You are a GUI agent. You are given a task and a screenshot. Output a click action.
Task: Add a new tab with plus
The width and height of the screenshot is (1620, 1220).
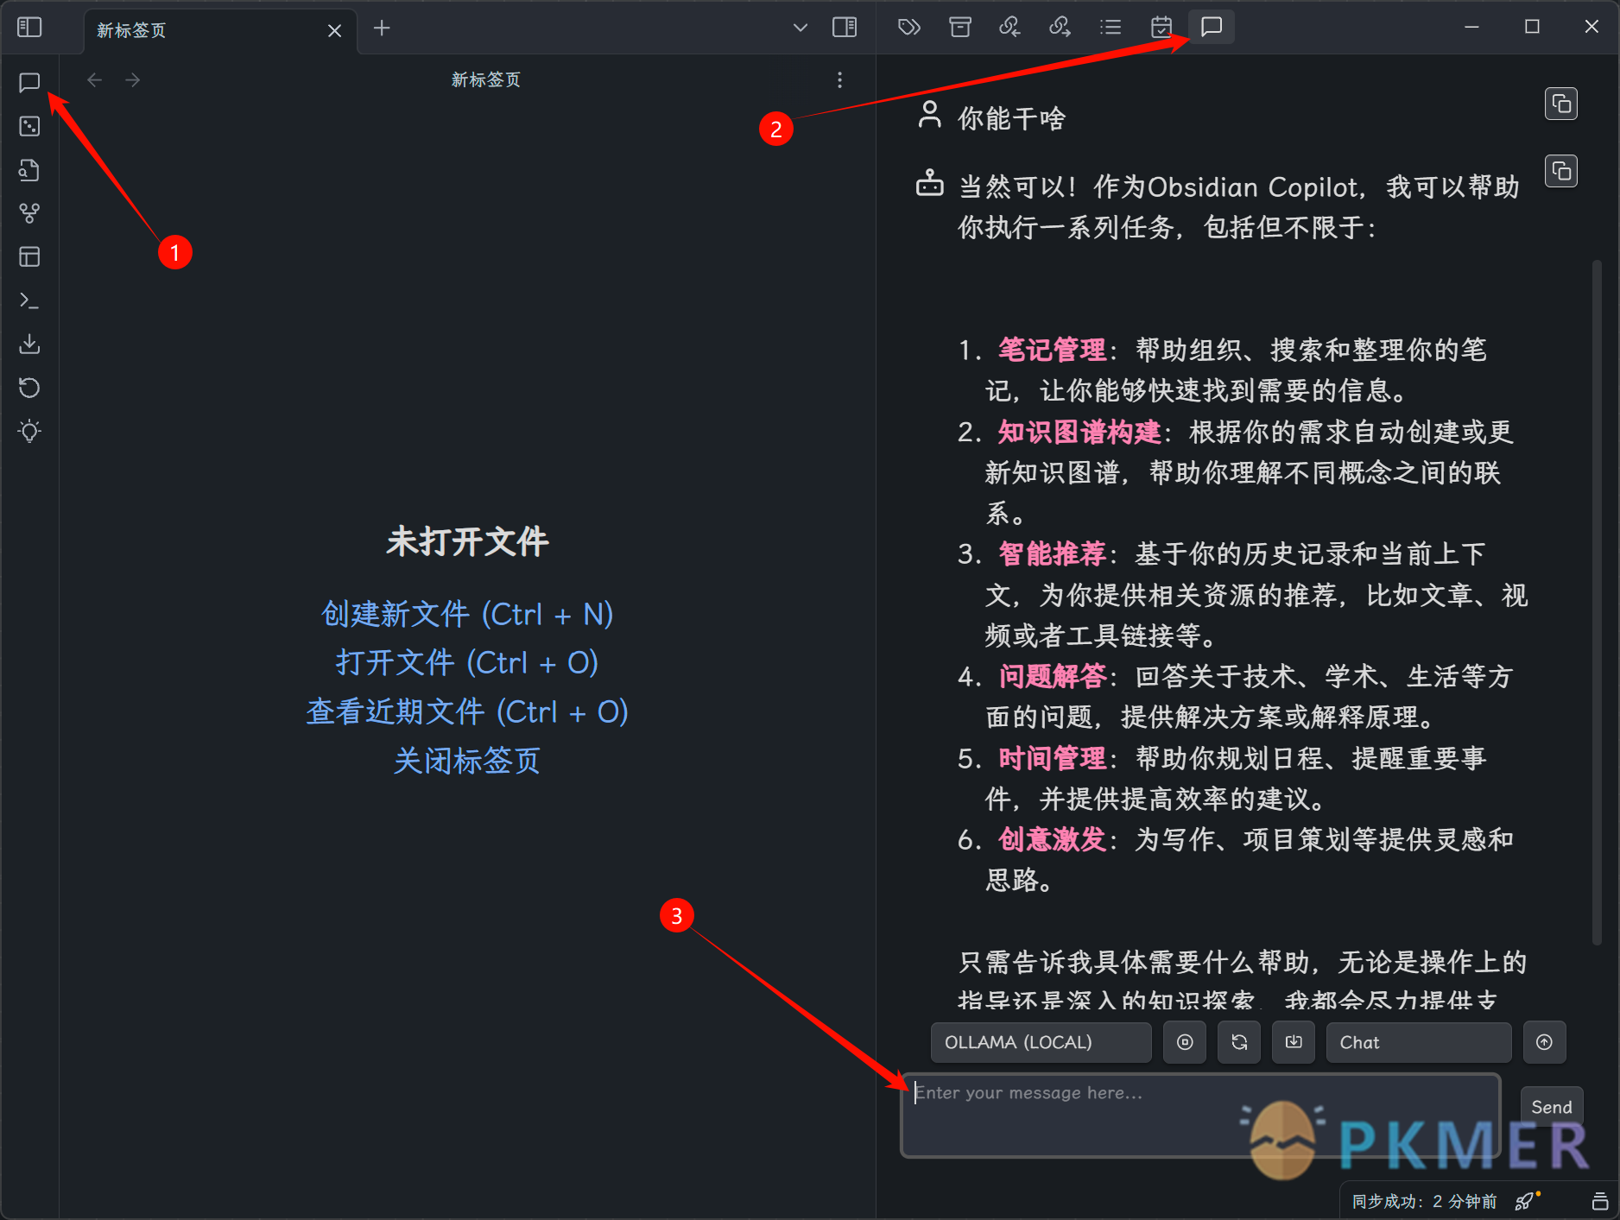382,28
